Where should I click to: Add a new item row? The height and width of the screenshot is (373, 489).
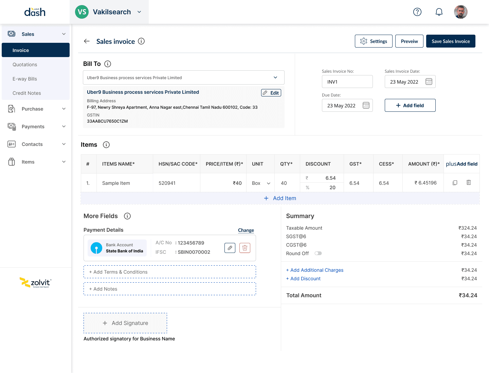[x=280, y=198]
